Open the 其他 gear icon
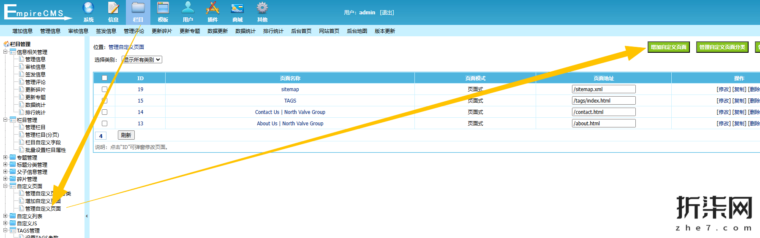This screenshot has width=760, height=238. tap(262, 8)
